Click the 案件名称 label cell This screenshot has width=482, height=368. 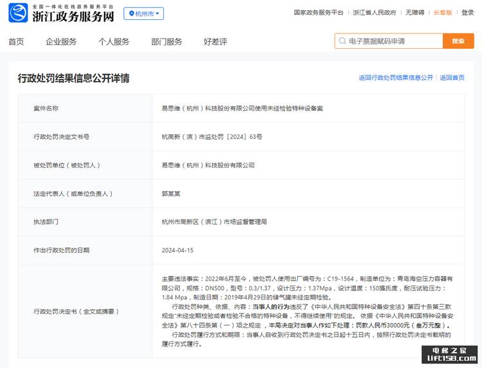click(x=85, y=108)
